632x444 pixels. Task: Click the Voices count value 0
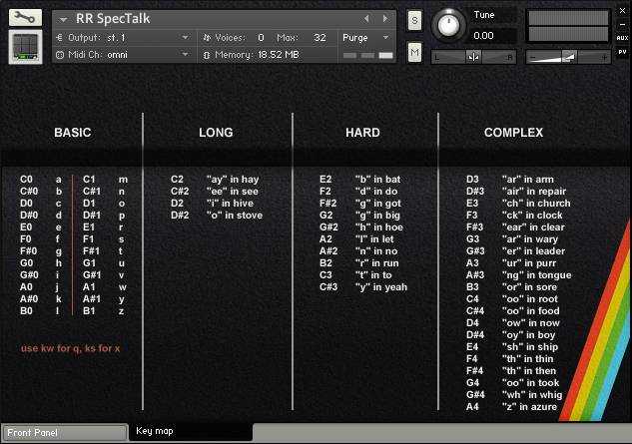(261, 38)
